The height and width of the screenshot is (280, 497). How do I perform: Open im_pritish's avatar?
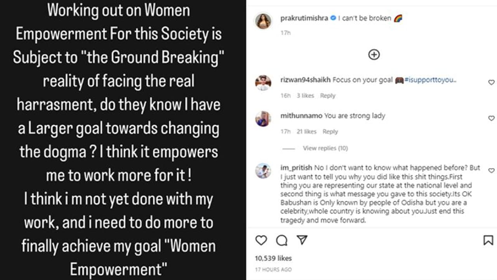pyautogui.click(x=263, y=171)
